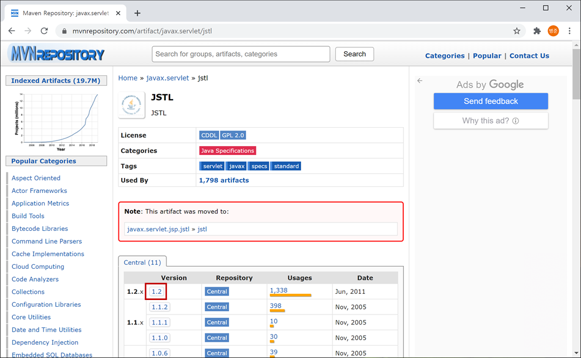
Task: Open version 1.1.0
Action: 160,338
